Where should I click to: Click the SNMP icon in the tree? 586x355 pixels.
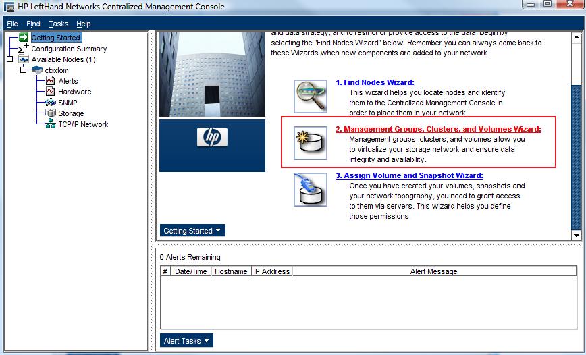pos(51,103)
